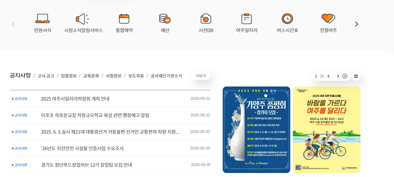Open the 민원서식 laptop icon
Image resolution: width=394 pixels, height=177 pixels.
(43, 19)
